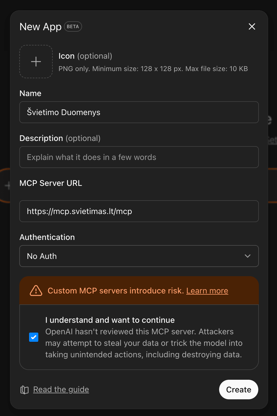Focus the Description input field
Image resolution: width=277 pixels, height=416 pixels.
coord(139,157)
